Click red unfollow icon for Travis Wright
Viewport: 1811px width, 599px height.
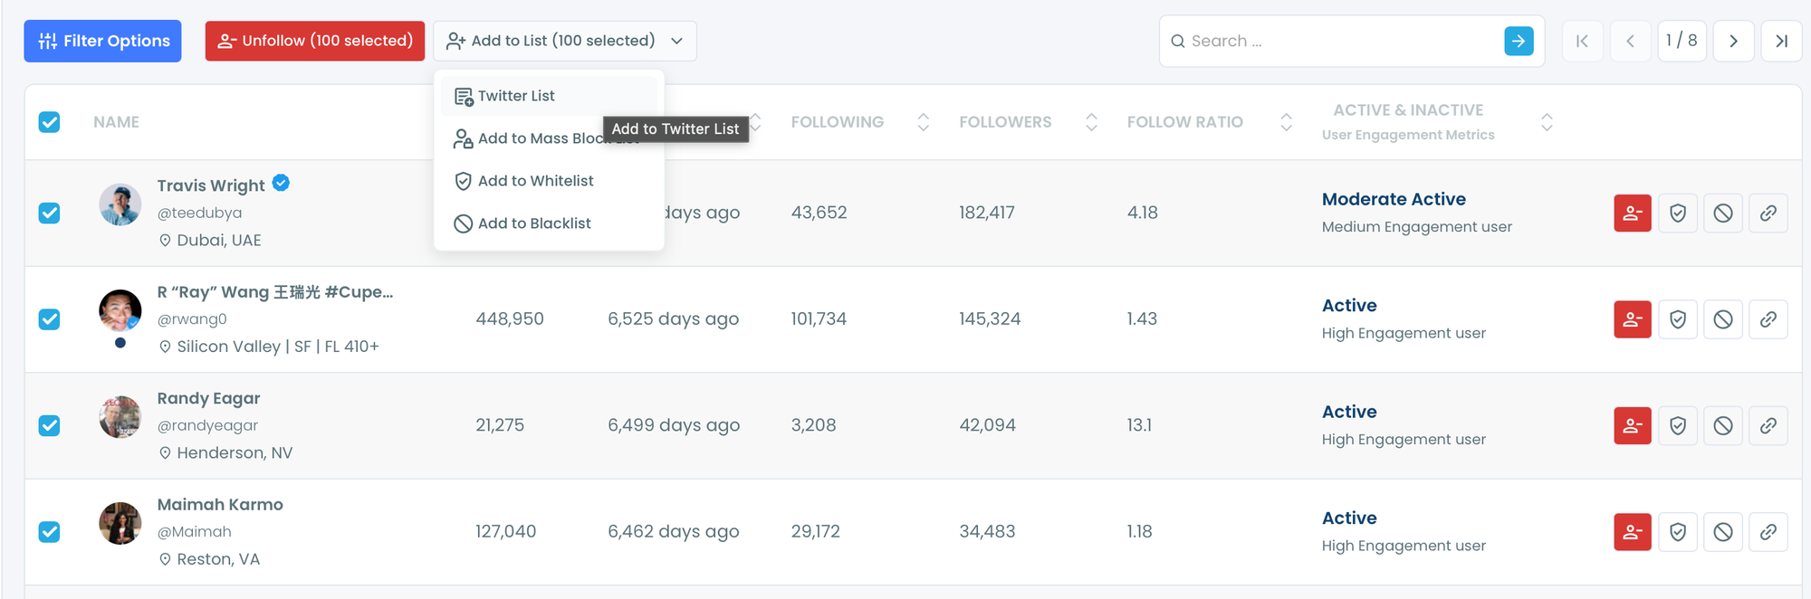(1632, 214)
